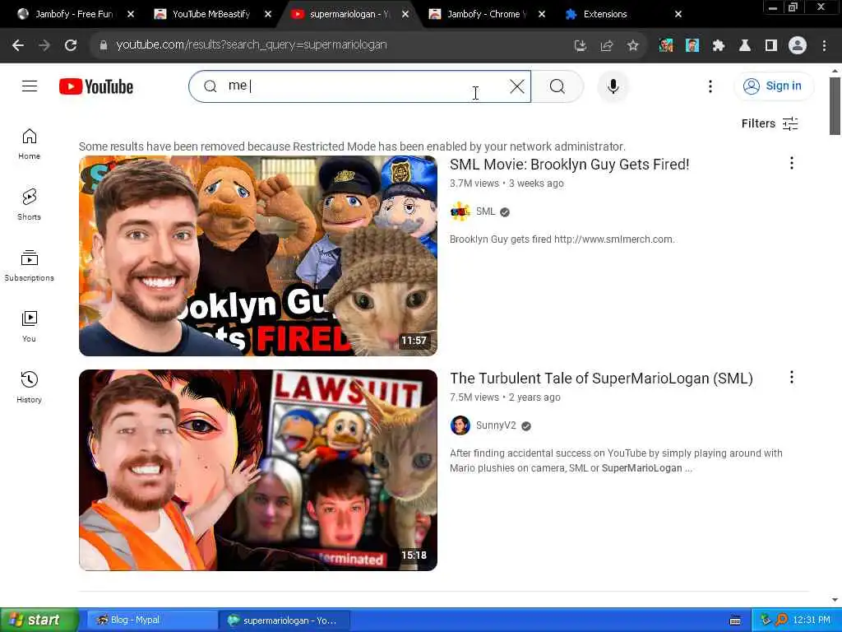Switch to Blog - Mypal taskbar window
This screenshot has height=632, width=842.
[151, 620]
